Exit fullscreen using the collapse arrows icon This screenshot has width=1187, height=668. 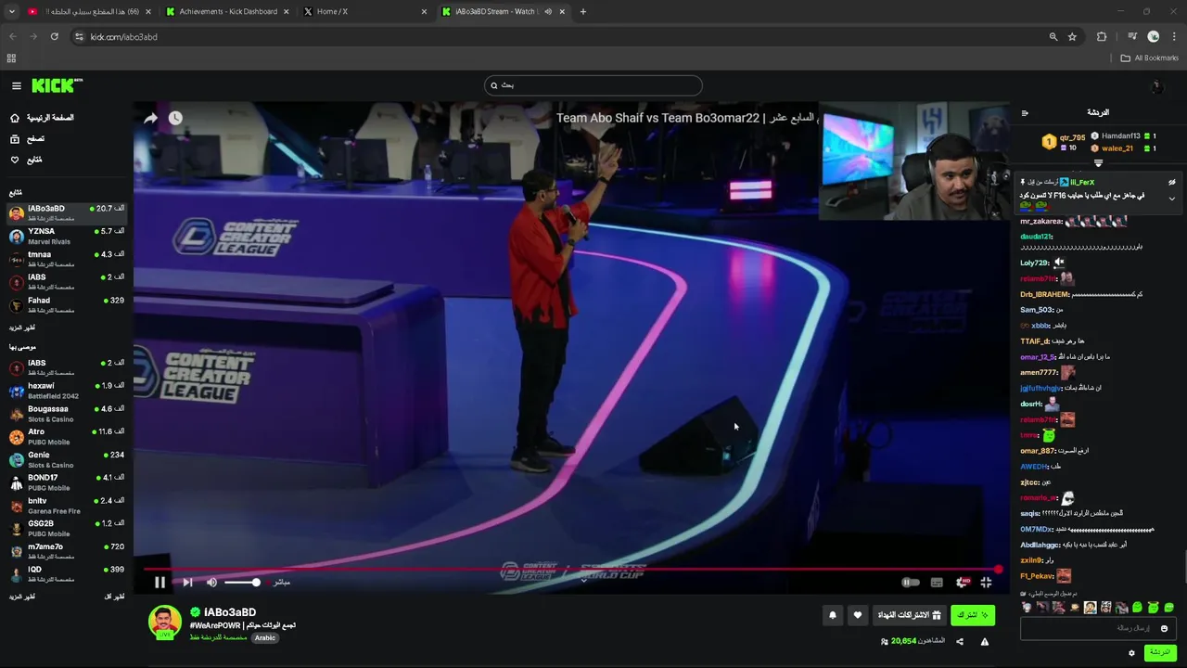point(986,582)
